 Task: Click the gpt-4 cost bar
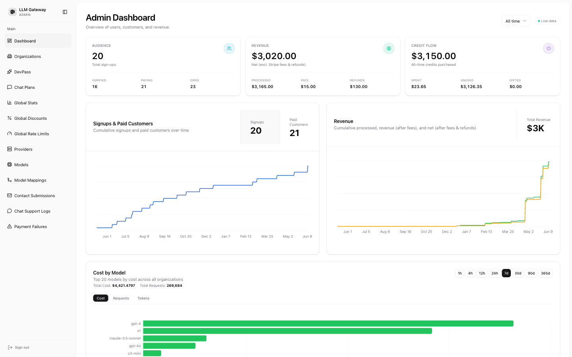328,324
